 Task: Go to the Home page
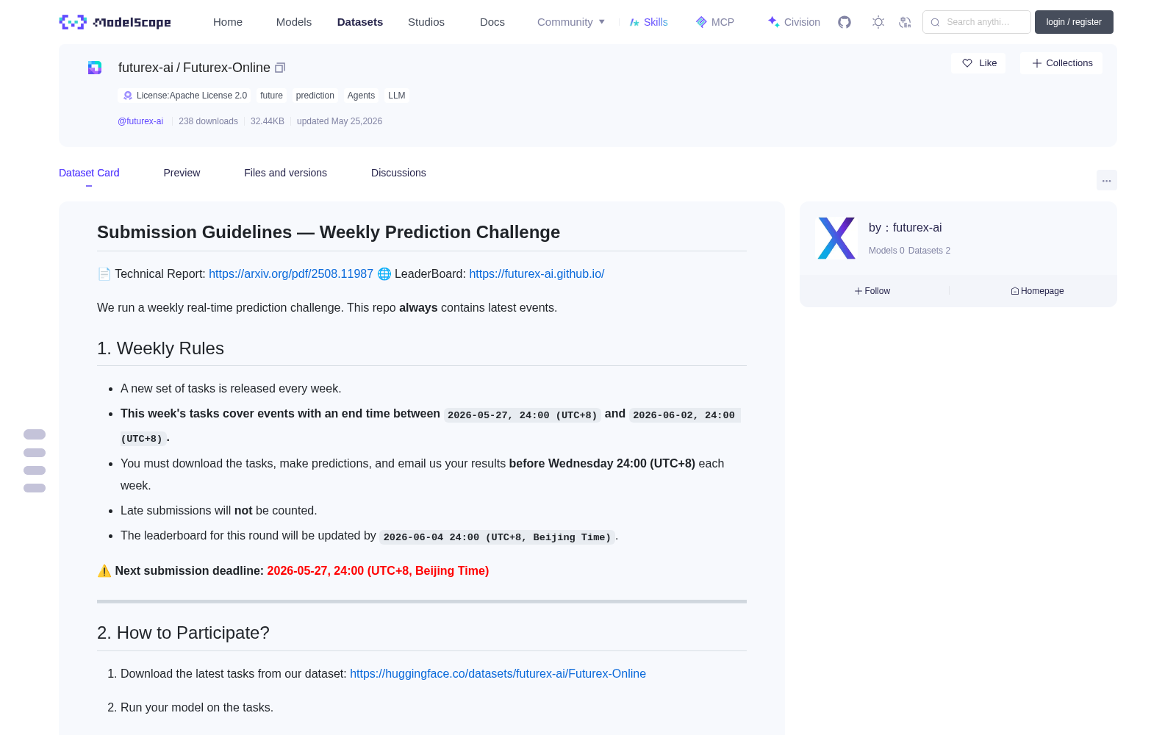click(228, 22)
